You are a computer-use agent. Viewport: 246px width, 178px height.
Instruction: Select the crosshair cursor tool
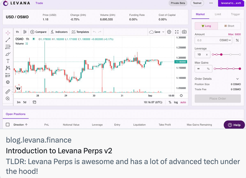coord(8,32)
